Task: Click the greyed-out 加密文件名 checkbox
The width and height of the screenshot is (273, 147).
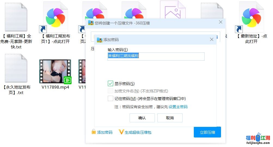Action: [111, 91]
